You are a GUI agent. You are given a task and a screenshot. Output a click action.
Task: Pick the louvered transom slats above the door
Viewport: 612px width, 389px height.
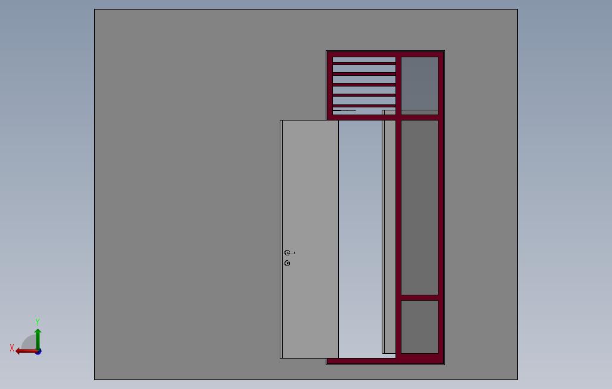pos(364,85)
